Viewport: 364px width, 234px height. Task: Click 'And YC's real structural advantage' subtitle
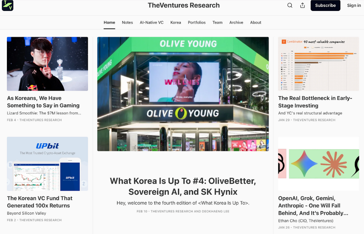click(x=310, y=113)
